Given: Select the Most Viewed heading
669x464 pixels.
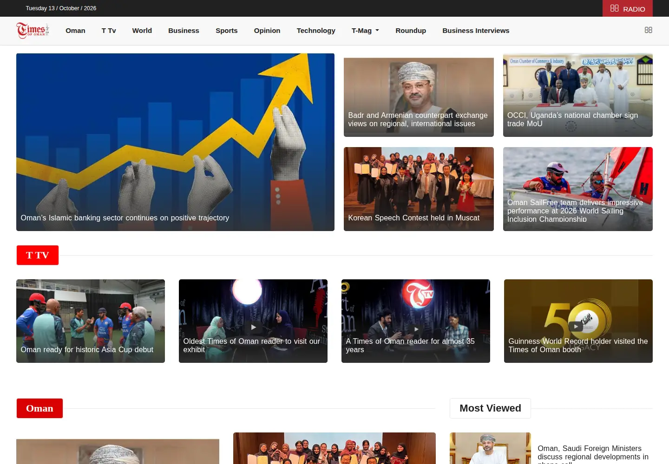Looking at the screenshot, I should tap(490, 408).
